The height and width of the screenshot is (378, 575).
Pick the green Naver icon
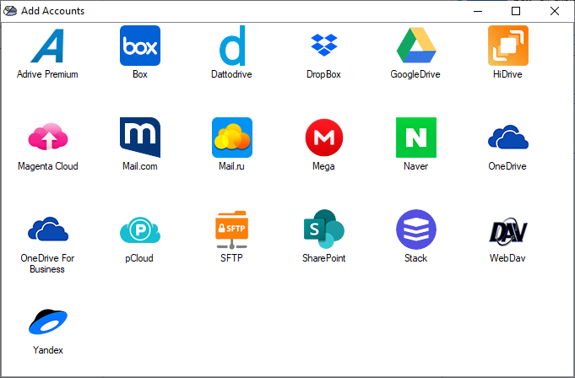coord(416,138)
